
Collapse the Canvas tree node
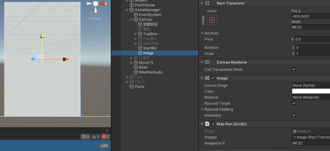[131, 19]
